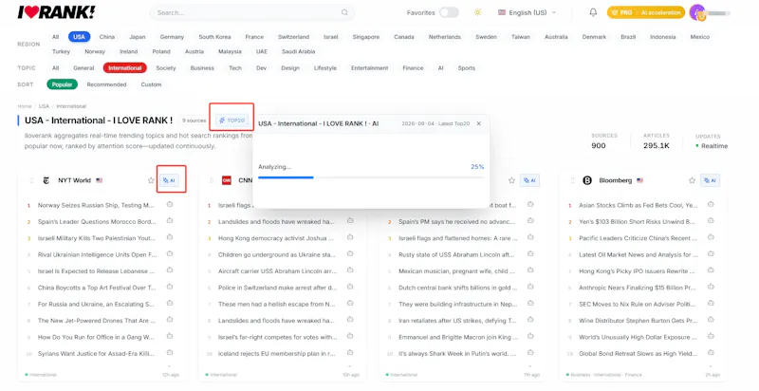Open How Do You Run for Office headline

tap(96, 337)
